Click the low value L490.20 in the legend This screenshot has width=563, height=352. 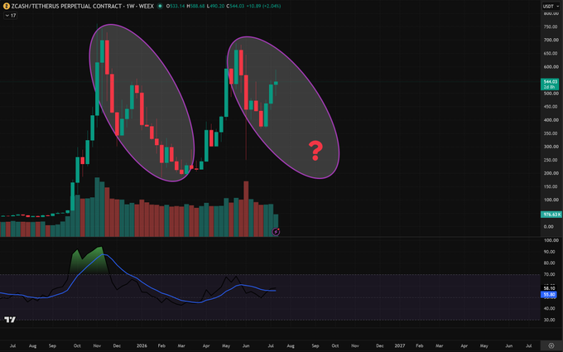click(x=215, y=6)
